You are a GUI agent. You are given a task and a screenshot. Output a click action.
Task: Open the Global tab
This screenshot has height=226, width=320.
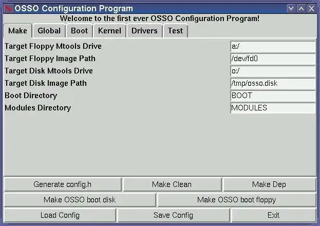click(49, 31)
